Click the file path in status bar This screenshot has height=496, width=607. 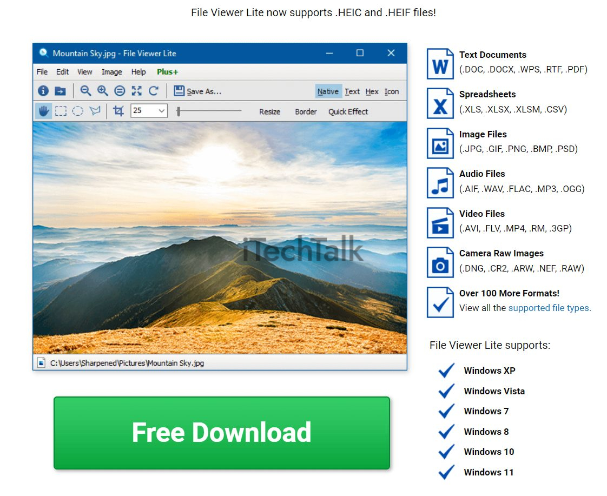(127, 363)
